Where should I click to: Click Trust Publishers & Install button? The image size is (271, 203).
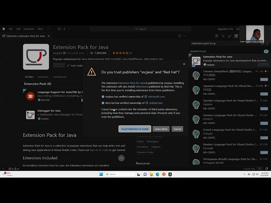point(135,129)
